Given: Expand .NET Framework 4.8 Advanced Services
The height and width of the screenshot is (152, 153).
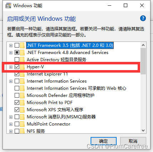Looking at the screenshot, I should click(x=11, y=53).
